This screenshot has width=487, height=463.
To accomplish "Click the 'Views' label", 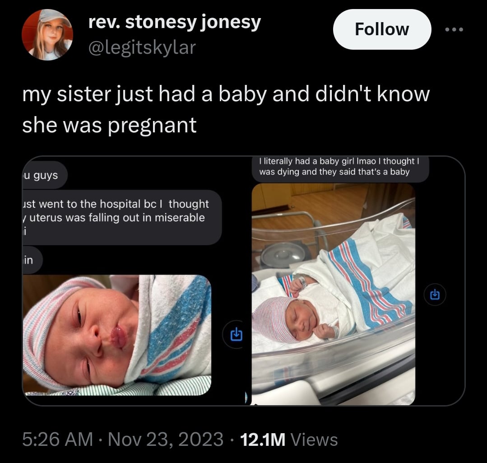I will [x=314, y=440].
